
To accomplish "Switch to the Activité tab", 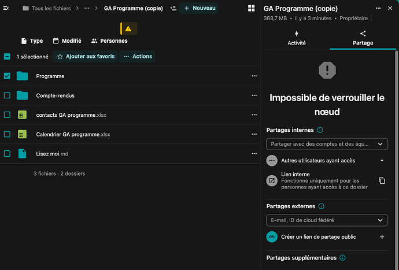I will pos(296,38).
